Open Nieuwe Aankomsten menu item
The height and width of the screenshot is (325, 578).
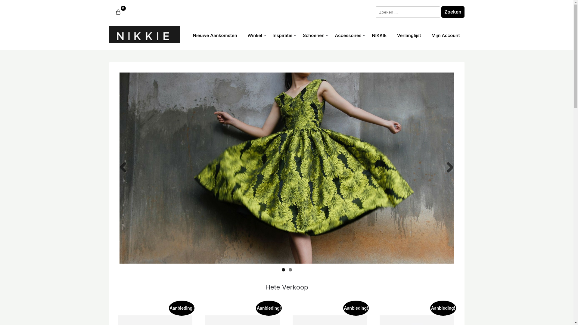tap(215, 36)
